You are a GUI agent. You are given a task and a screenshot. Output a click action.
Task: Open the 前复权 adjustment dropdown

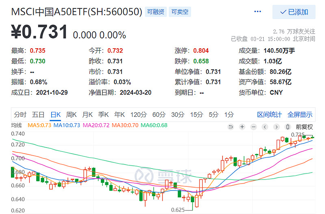click(304, 127)
